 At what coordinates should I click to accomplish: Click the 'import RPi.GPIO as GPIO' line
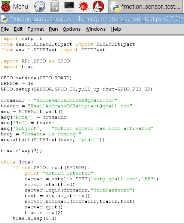[35, 61]
